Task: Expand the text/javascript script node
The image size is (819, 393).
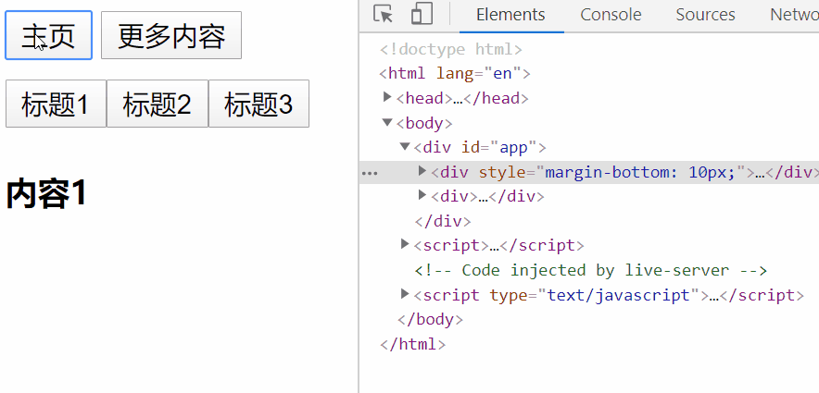Action: tap(404, 294)
